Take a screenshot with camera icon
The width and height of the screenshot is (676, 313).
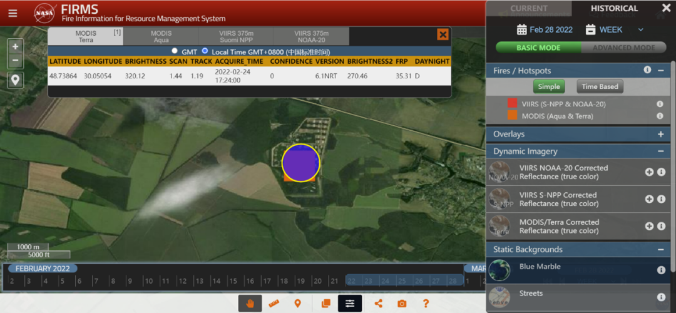[x=402, y=304]
